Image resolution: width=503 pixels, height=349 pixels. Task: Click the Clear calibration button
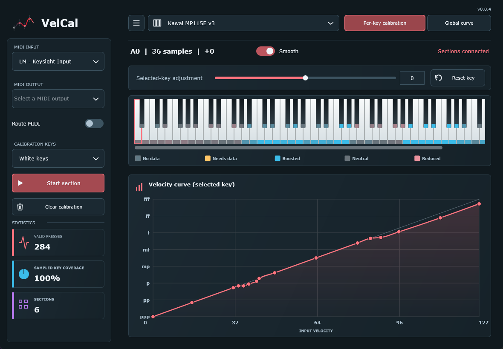pyautogui.click(x=58, y=207)
